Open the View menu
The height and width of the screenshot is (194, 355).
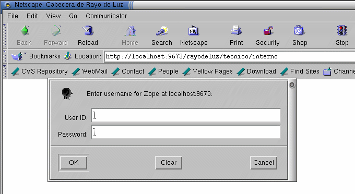click(x=53, y=16)
